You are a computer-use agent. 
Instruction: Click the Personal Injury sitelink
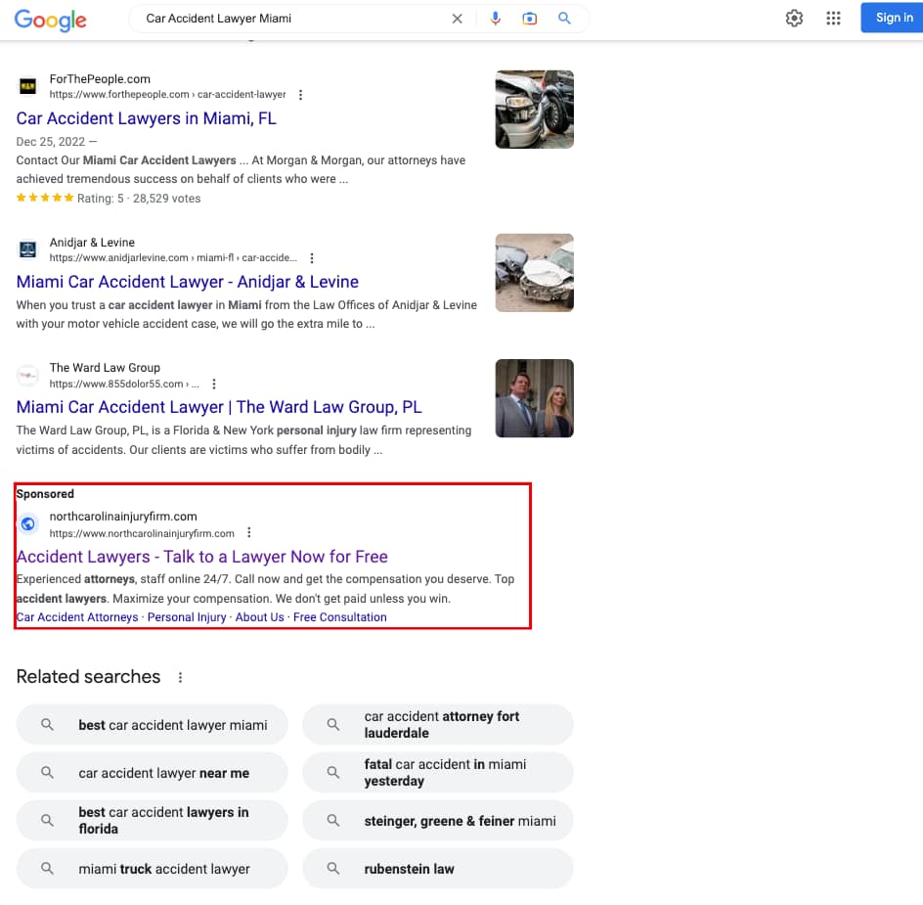pyautogui.click(x=187, y=617)
